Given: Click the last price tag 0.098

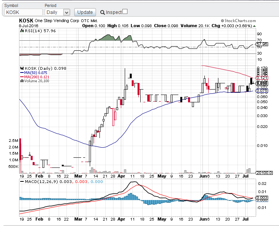Looking at the screenshot, I should pos(262,83).
